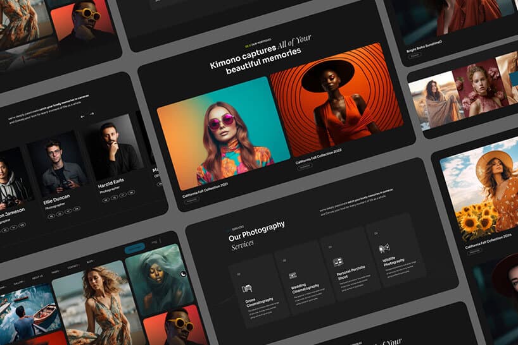Screen dimensions: 518x345
Task: Click the 'SERVICES' section label
Action: click(238, 227)
